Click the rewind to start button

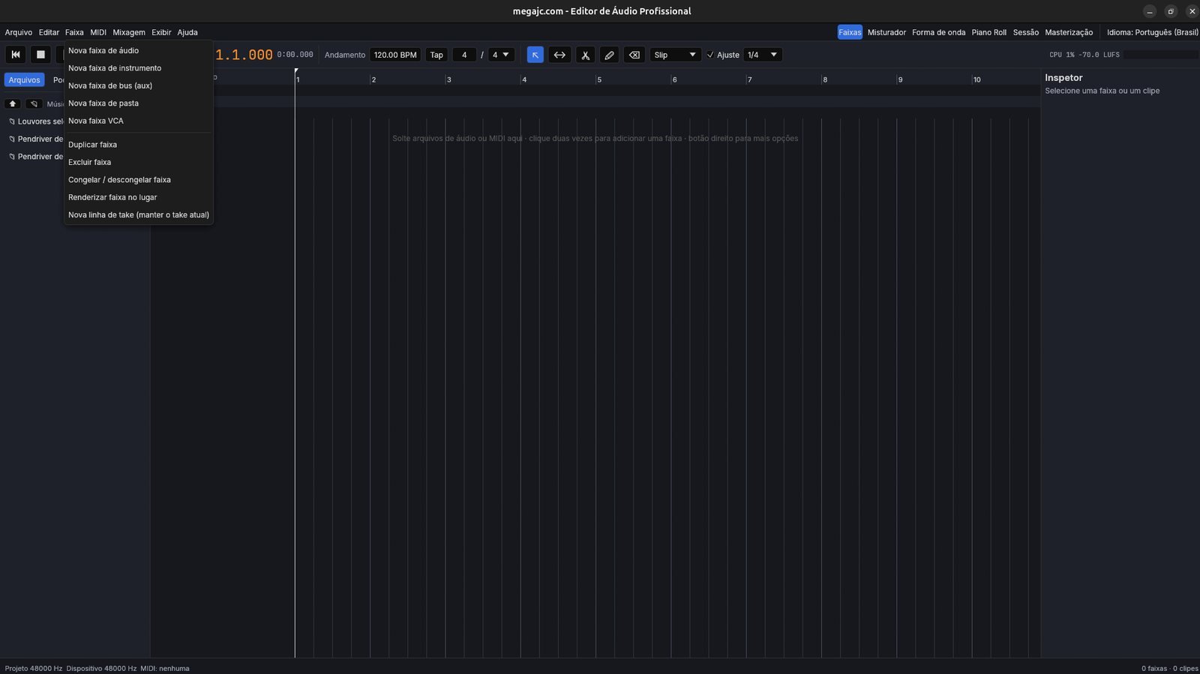(x=15, y=55)
